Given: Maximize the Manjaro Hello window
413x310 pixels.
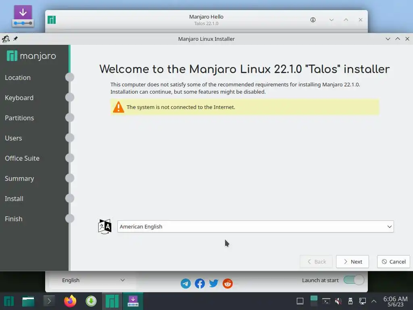Looking at the screenshot, I should tap(346, 20).
